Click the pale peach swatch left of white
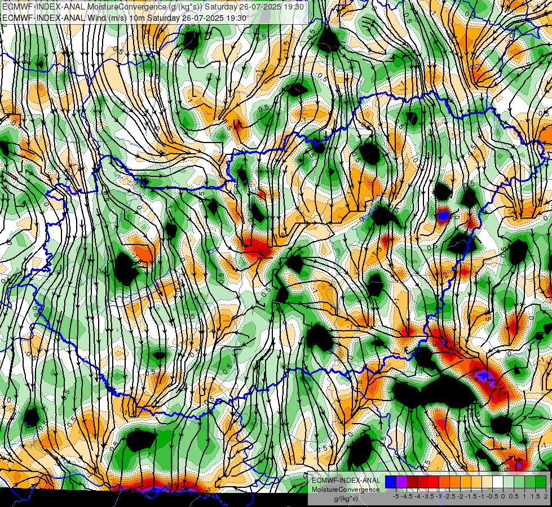Image resolution: width=552 pixels, height=507 pixels. tap(487, 482)
